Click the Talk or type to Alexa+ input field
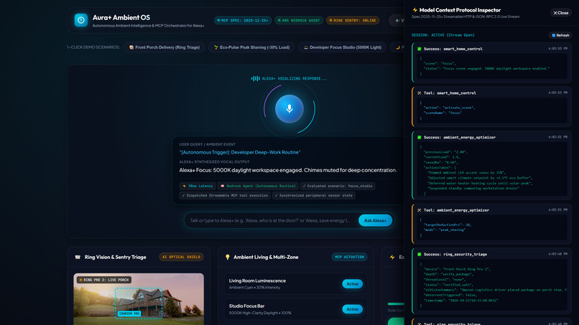 271,220
